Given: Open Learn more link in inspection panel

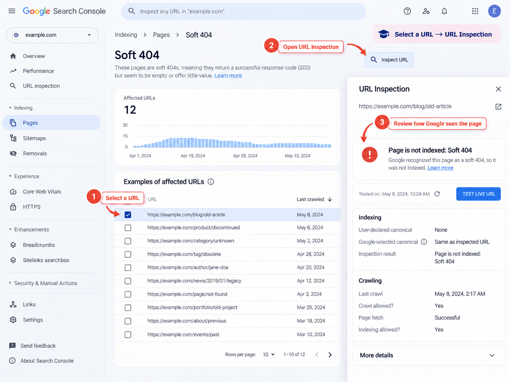Looking at the screenshot, I should [x=440, y=168].
